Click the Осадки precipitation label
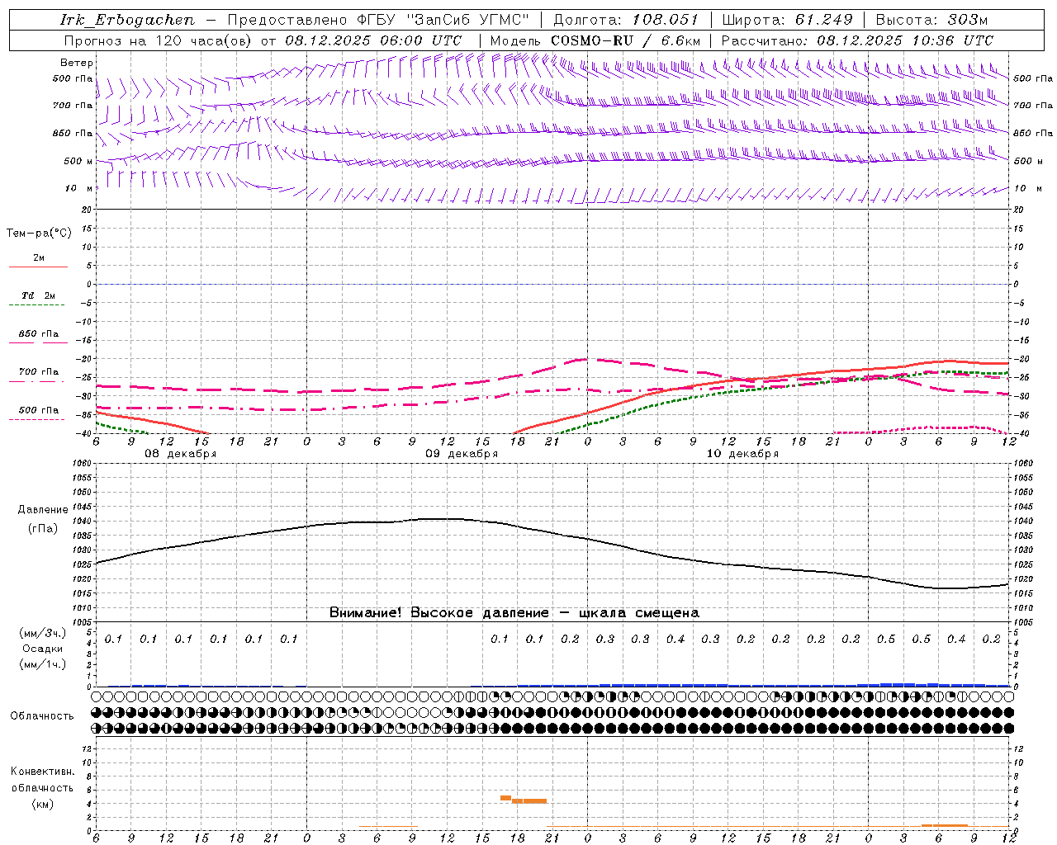 click(42, 649)
